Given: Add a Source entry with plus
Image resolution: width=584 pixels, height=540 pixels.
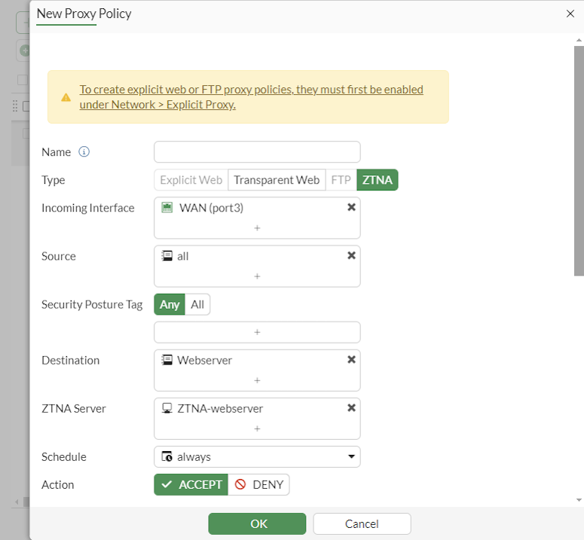Looking at the screenshot, I should 257,276.
